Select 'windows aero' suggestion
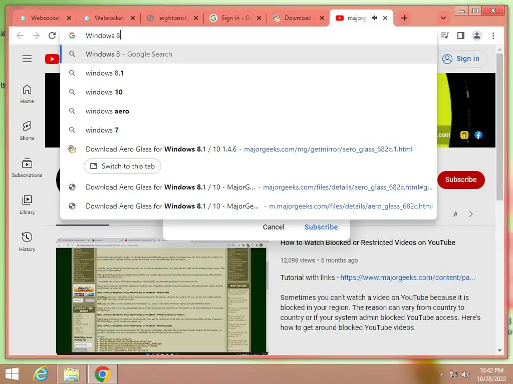513x384 pixels. click(248, 111)
